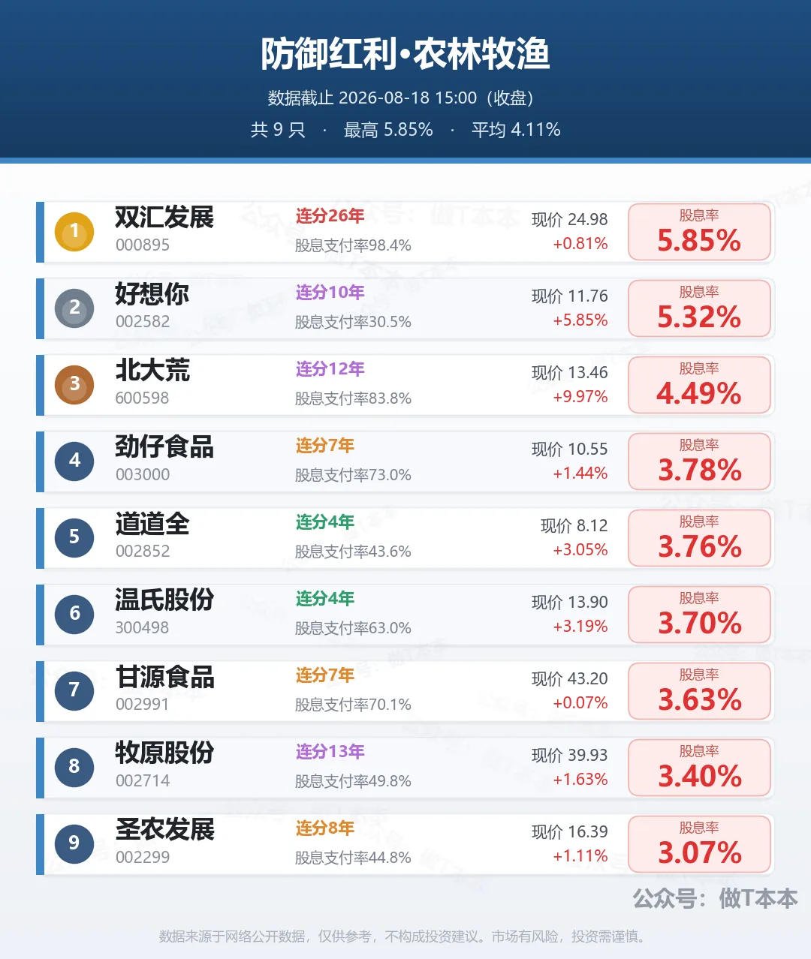
Task: Open the 好想你 stock name
Action: pyautogui.click(x=152, y=294)
